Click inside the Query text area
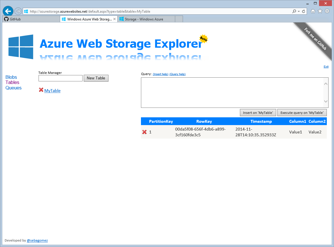The width and height of the screenshot is (334, 247). [x=232, y=93]
